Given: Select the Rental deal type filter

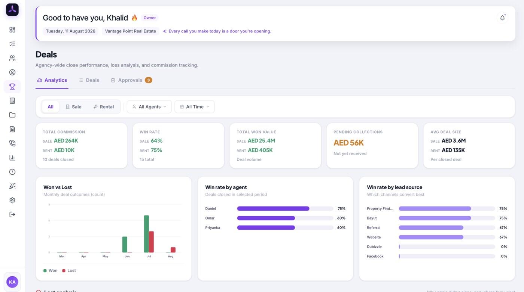Looking at the screenshot, I should 104,107.
